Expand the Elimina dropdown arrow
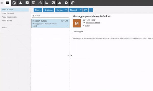Image resolution: width=153 pixels, height=91 pixels. [x=66, y=10]
